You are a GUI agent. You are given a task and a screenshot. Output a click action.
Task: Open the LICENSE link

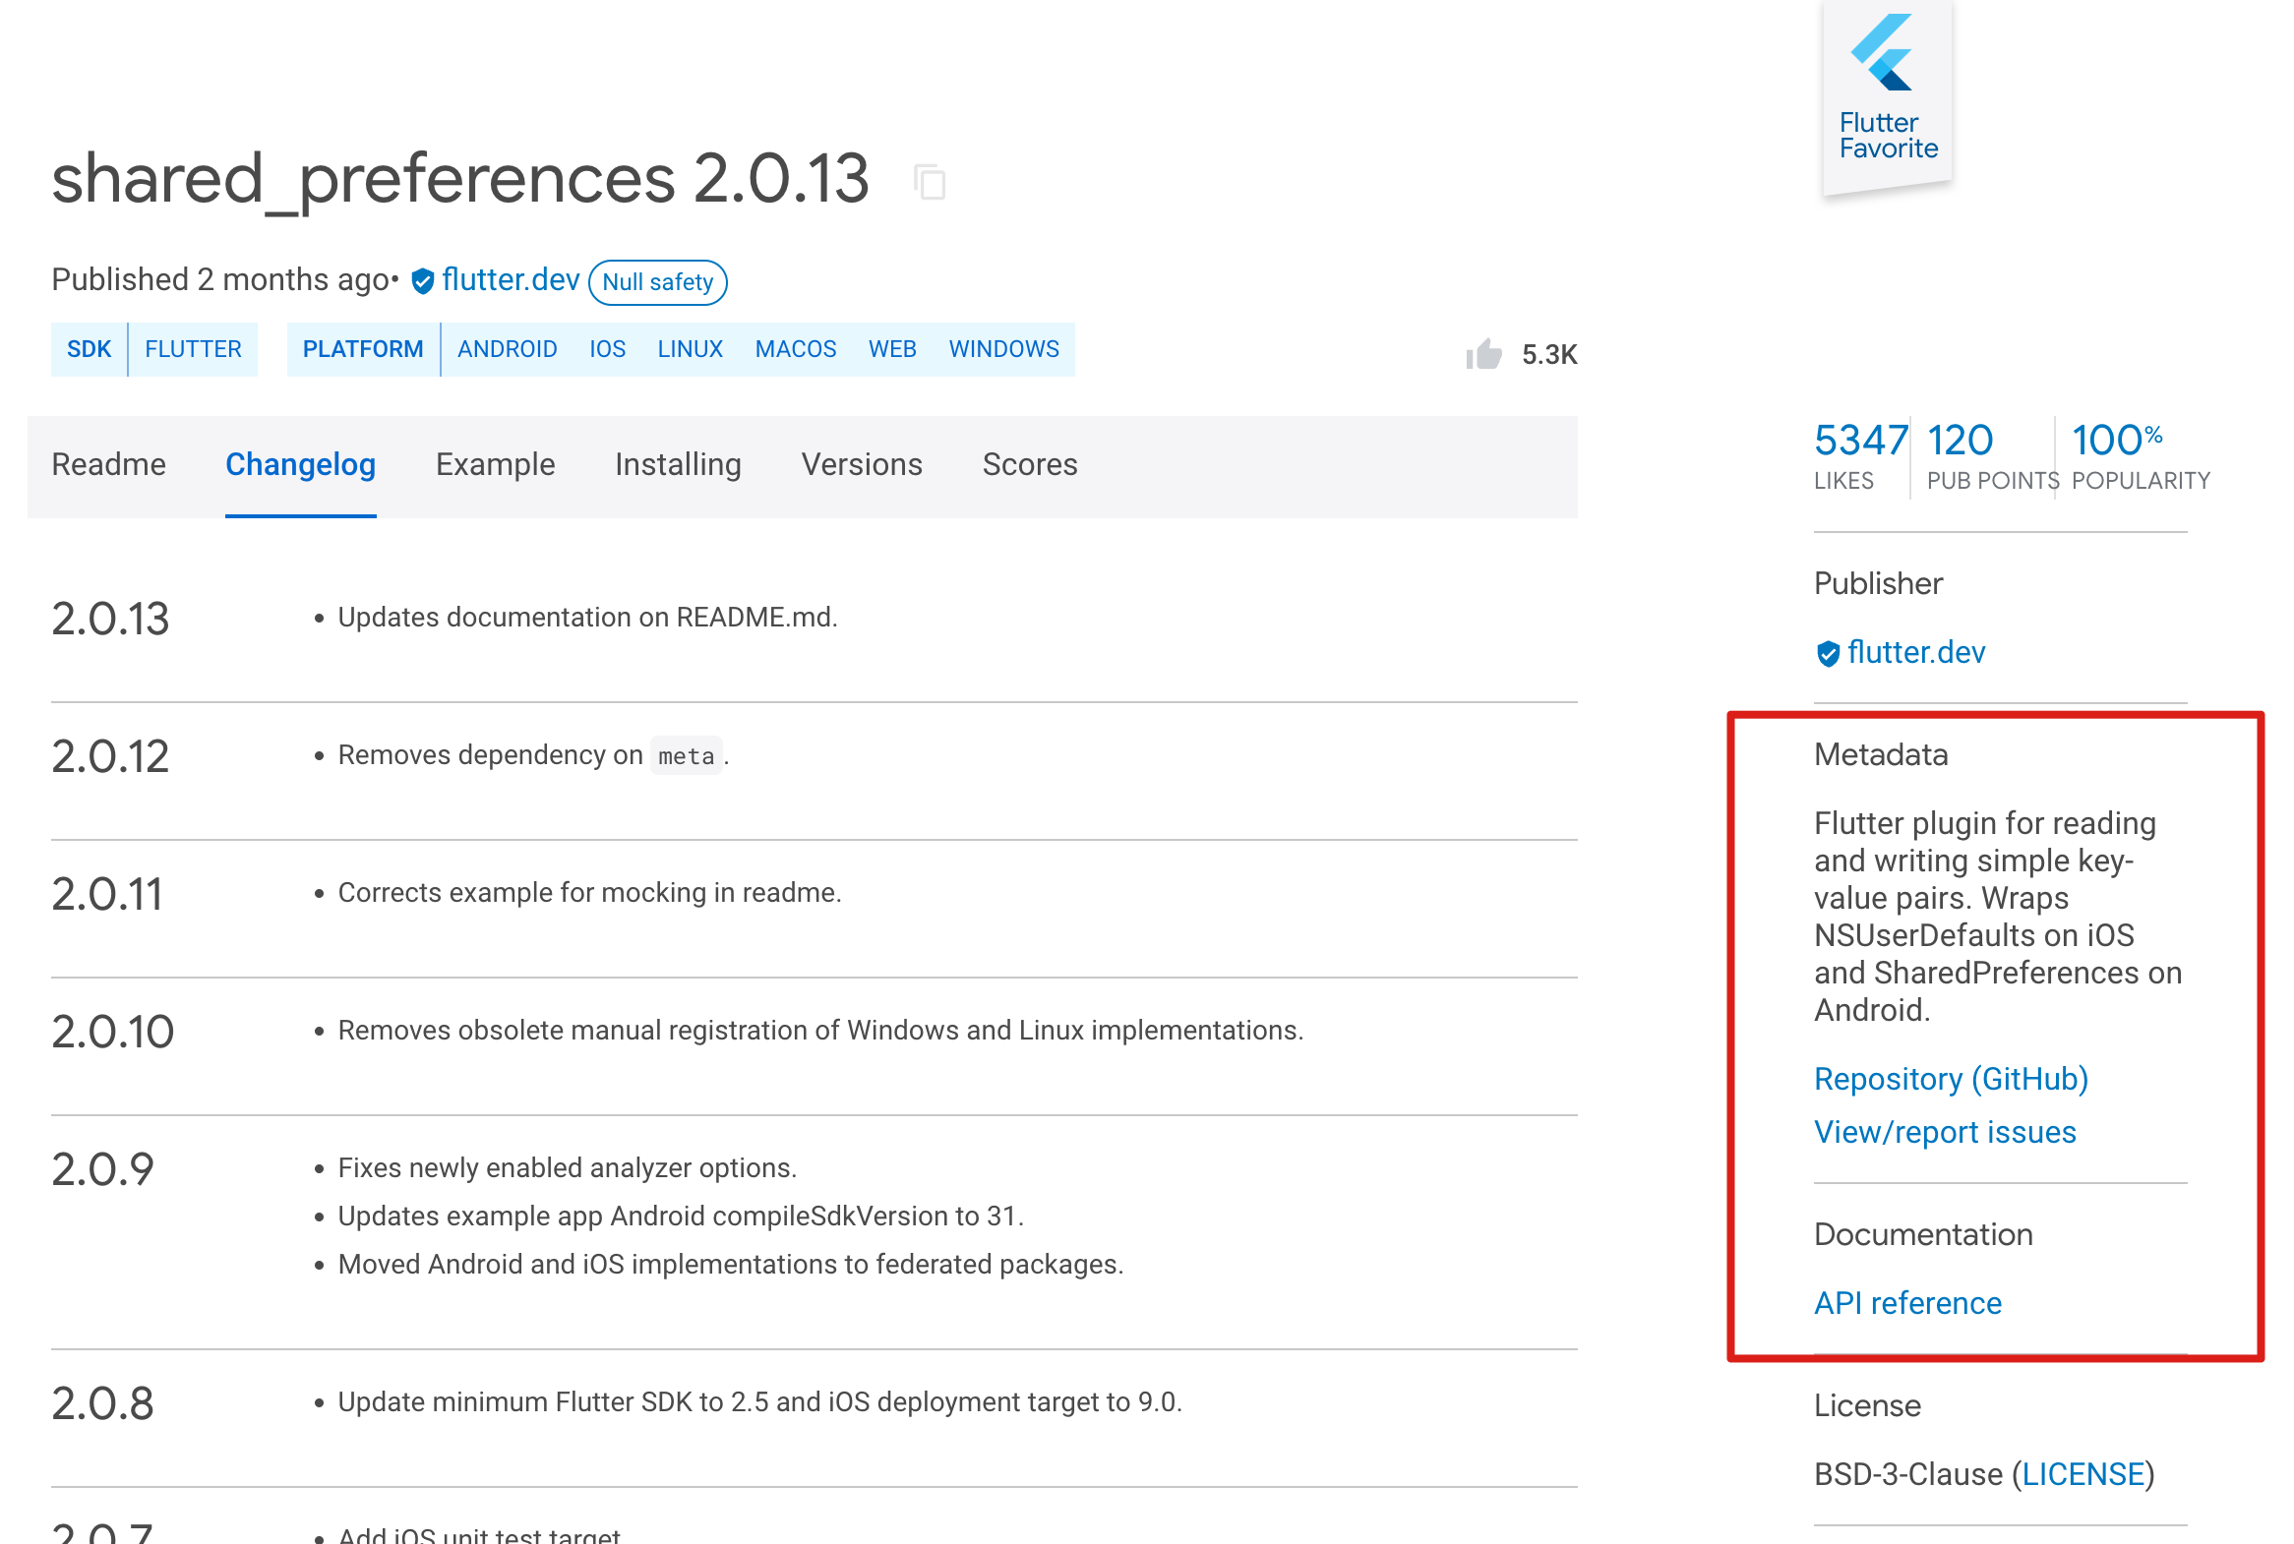(2083, 1474)
